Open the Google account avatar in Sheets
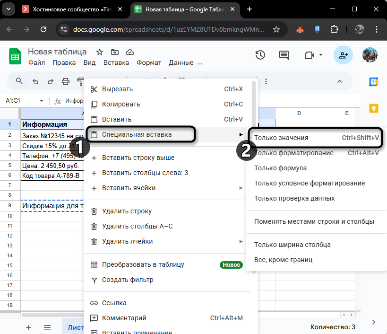The image size is (387, 334). point(370,55)
